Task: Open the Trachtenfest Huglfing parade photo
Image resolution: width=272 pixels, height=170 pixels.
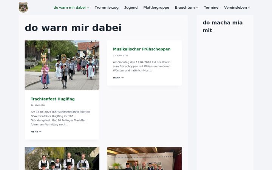Action: 62,65
